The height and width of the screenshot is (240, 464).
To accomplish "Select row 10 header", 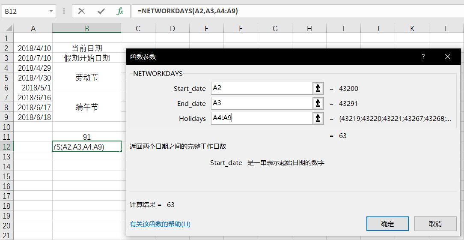I will point(6,127).
